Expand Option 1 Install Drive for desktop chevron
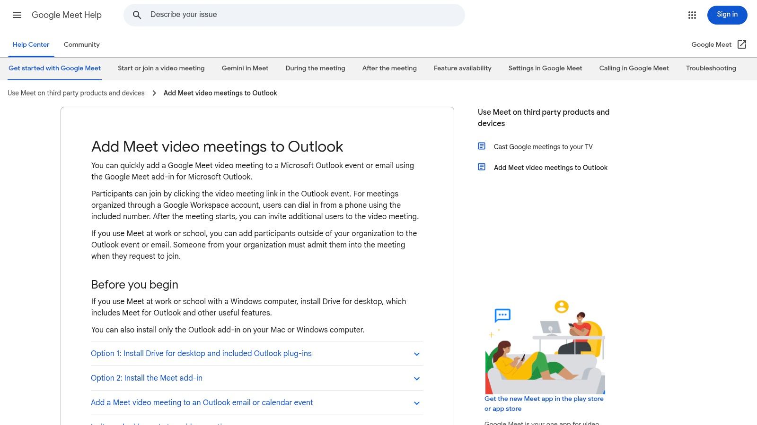 point(417,354)
